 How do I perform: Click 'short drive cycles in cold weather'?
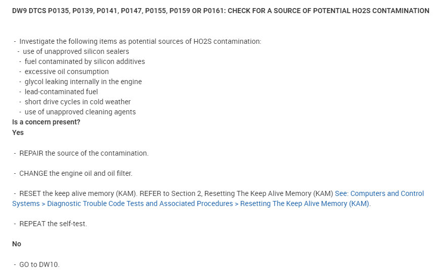77,102
